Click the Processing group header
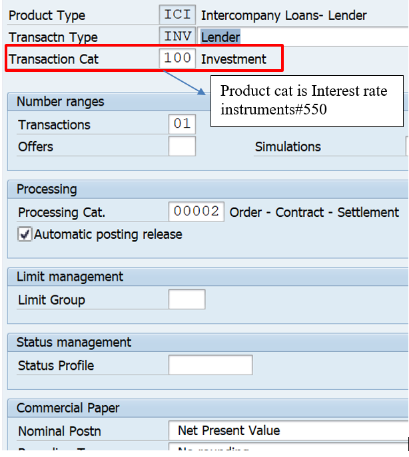 47,190
